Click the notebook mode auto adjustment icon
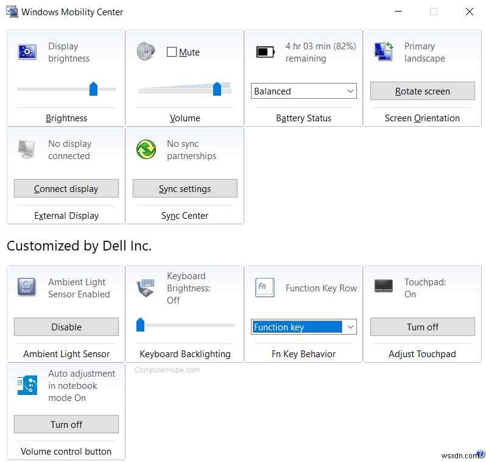 pos(27,385)
